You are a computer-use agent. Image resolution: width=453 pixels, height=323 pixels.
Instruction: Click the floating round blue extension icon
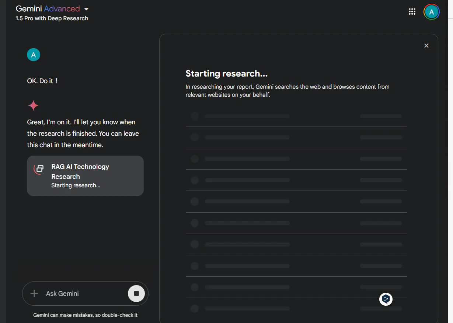[386, 299]
